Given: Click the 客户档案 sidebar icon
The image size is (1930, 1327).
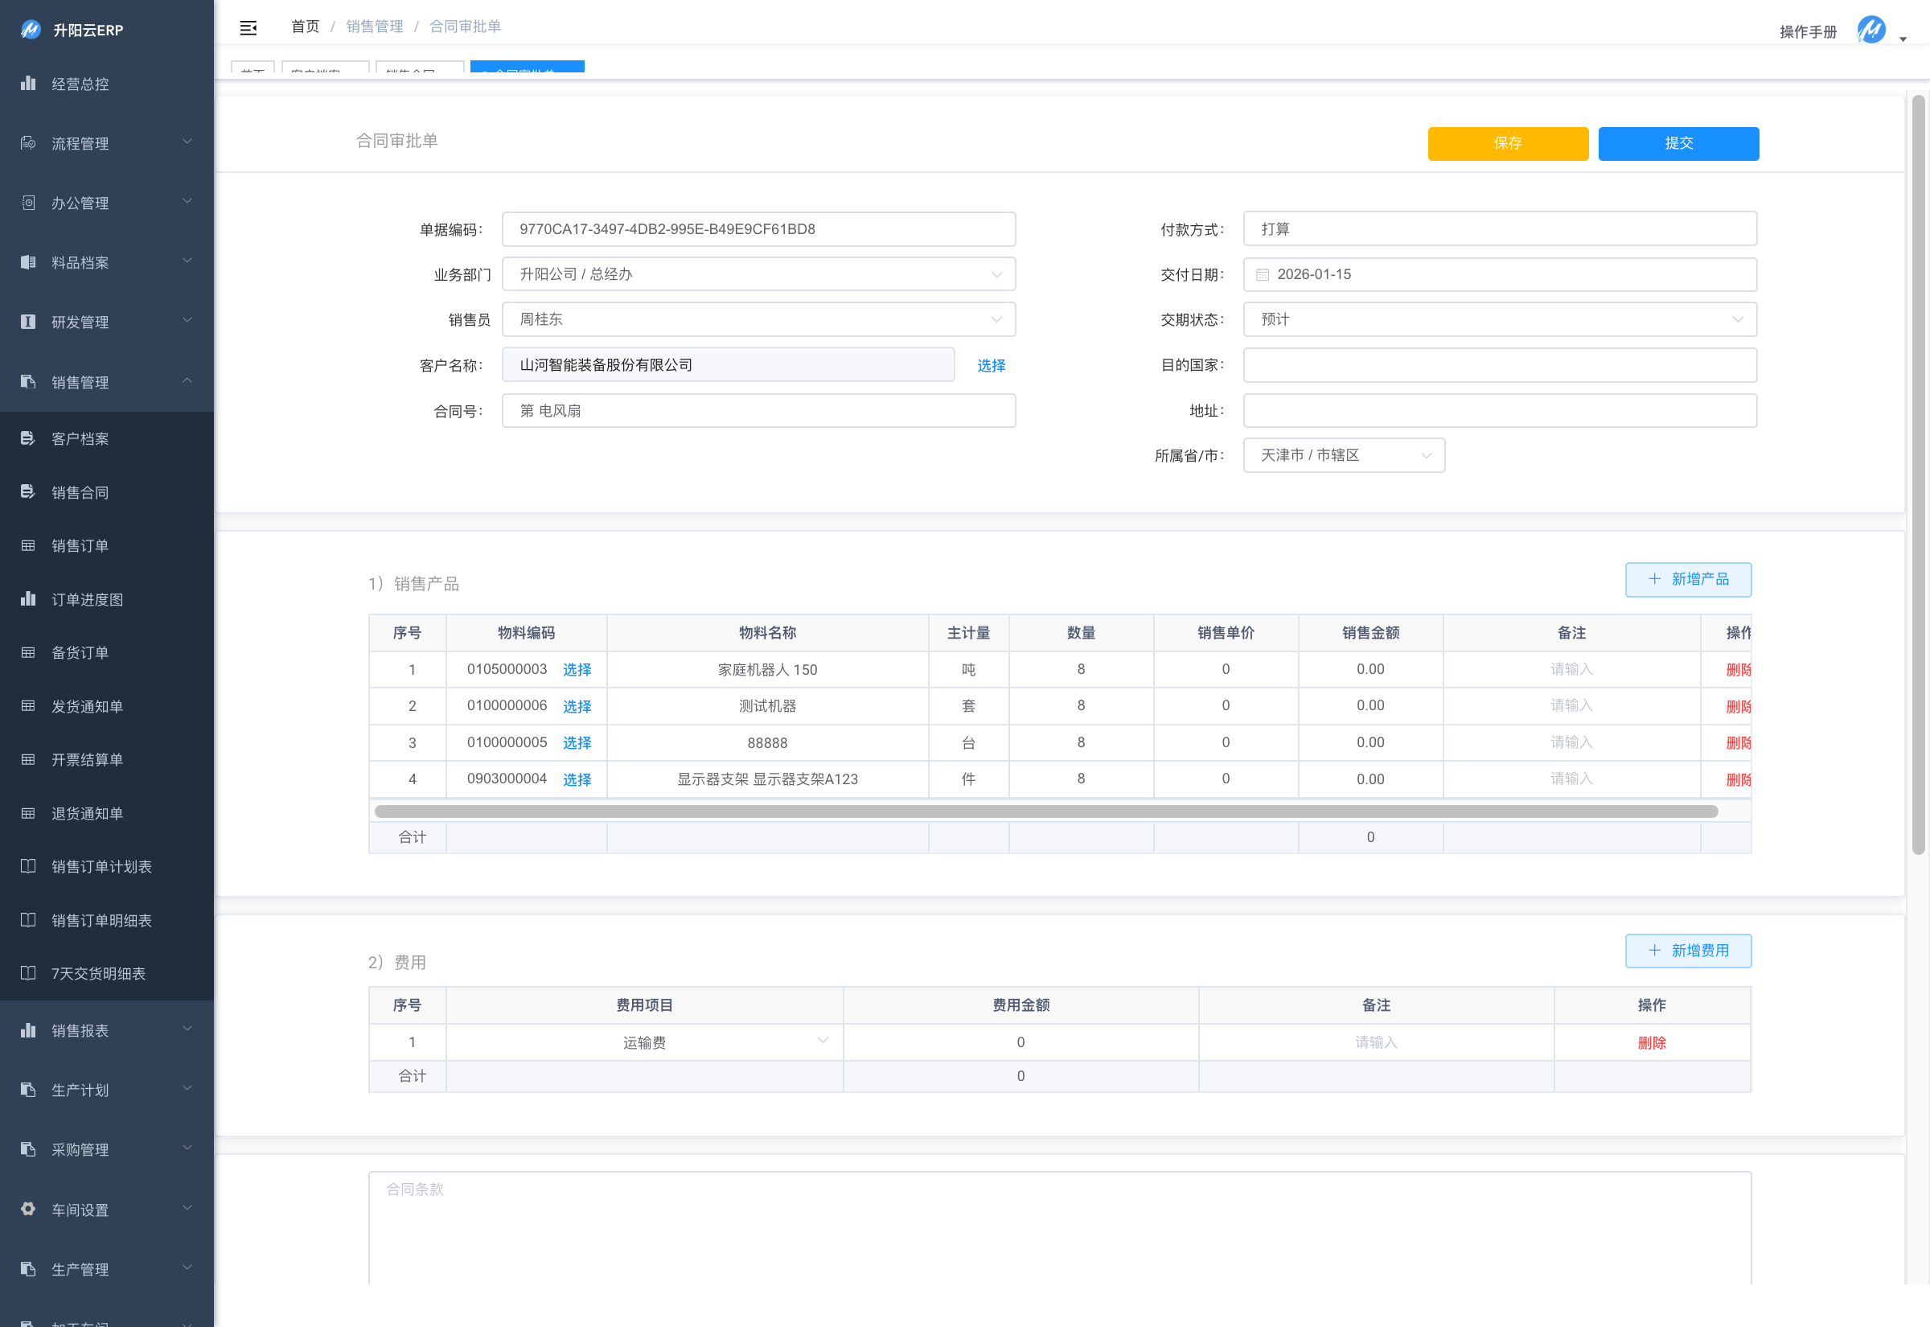Looking at the screenshot, I should point(28,438).
